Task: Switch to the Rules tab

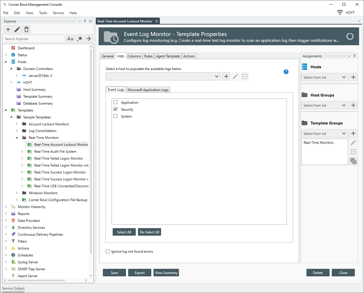Action: tap(148, 56)
